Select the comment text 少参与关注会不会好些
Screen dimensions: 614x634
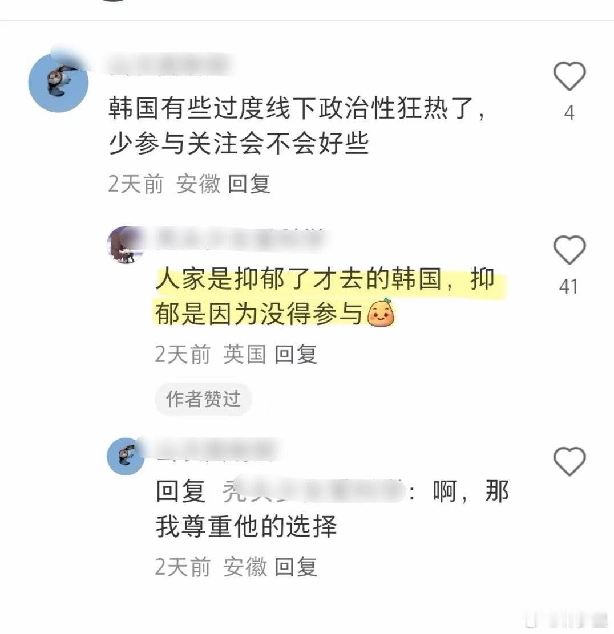[x=239, y=143]
